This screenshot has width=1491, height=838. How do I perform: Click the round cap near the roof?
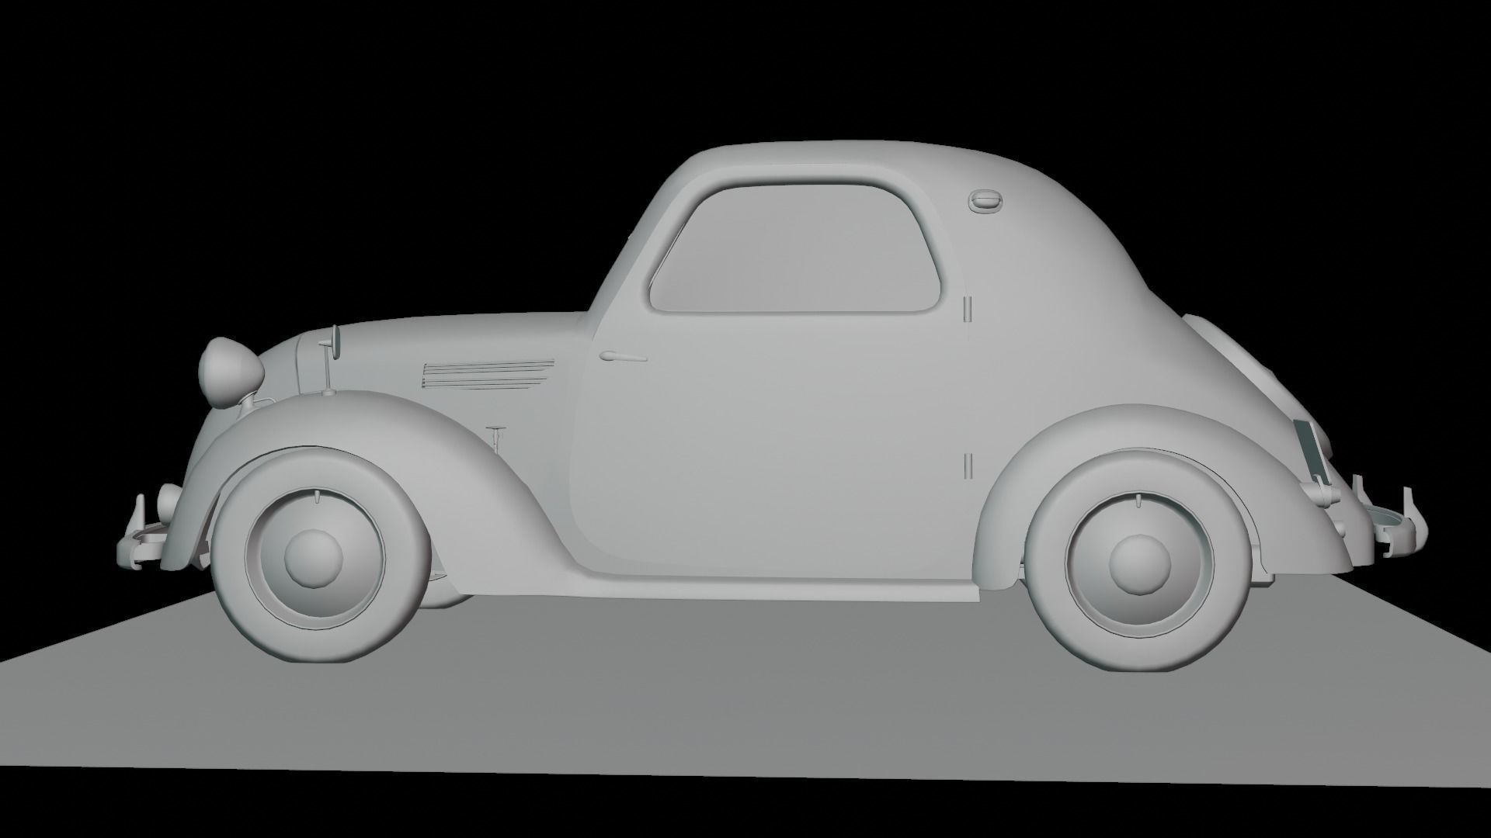[986, 201]
